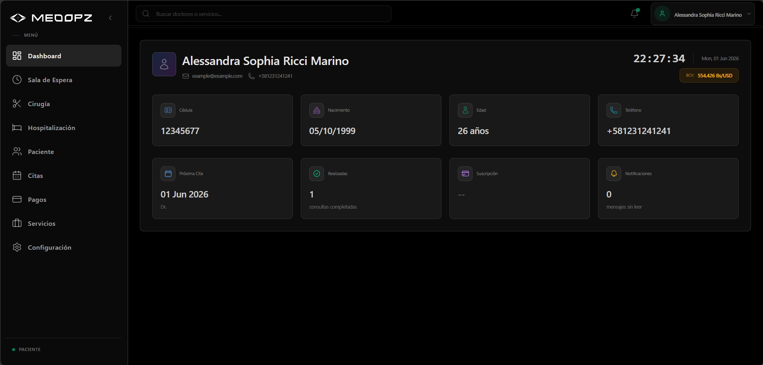This screenshot has width=763, height=365.
Task: Click the gear icon for Configuración
Action: (x=17, y=247)
